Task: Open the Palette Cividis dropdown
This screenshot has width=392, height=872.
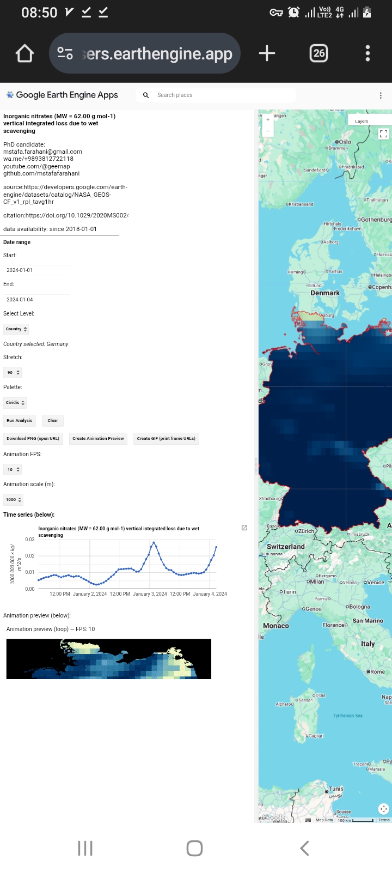Action: coord(15,403)
